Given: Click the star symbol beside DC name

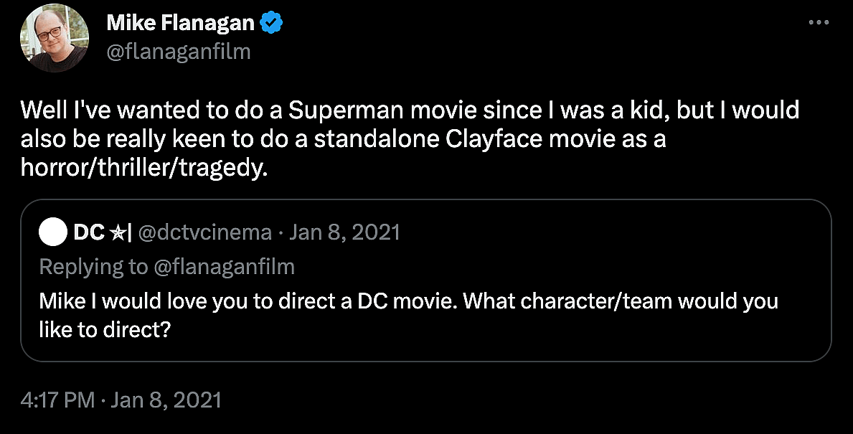Looking at the screenshot, I should click(116, 233).
